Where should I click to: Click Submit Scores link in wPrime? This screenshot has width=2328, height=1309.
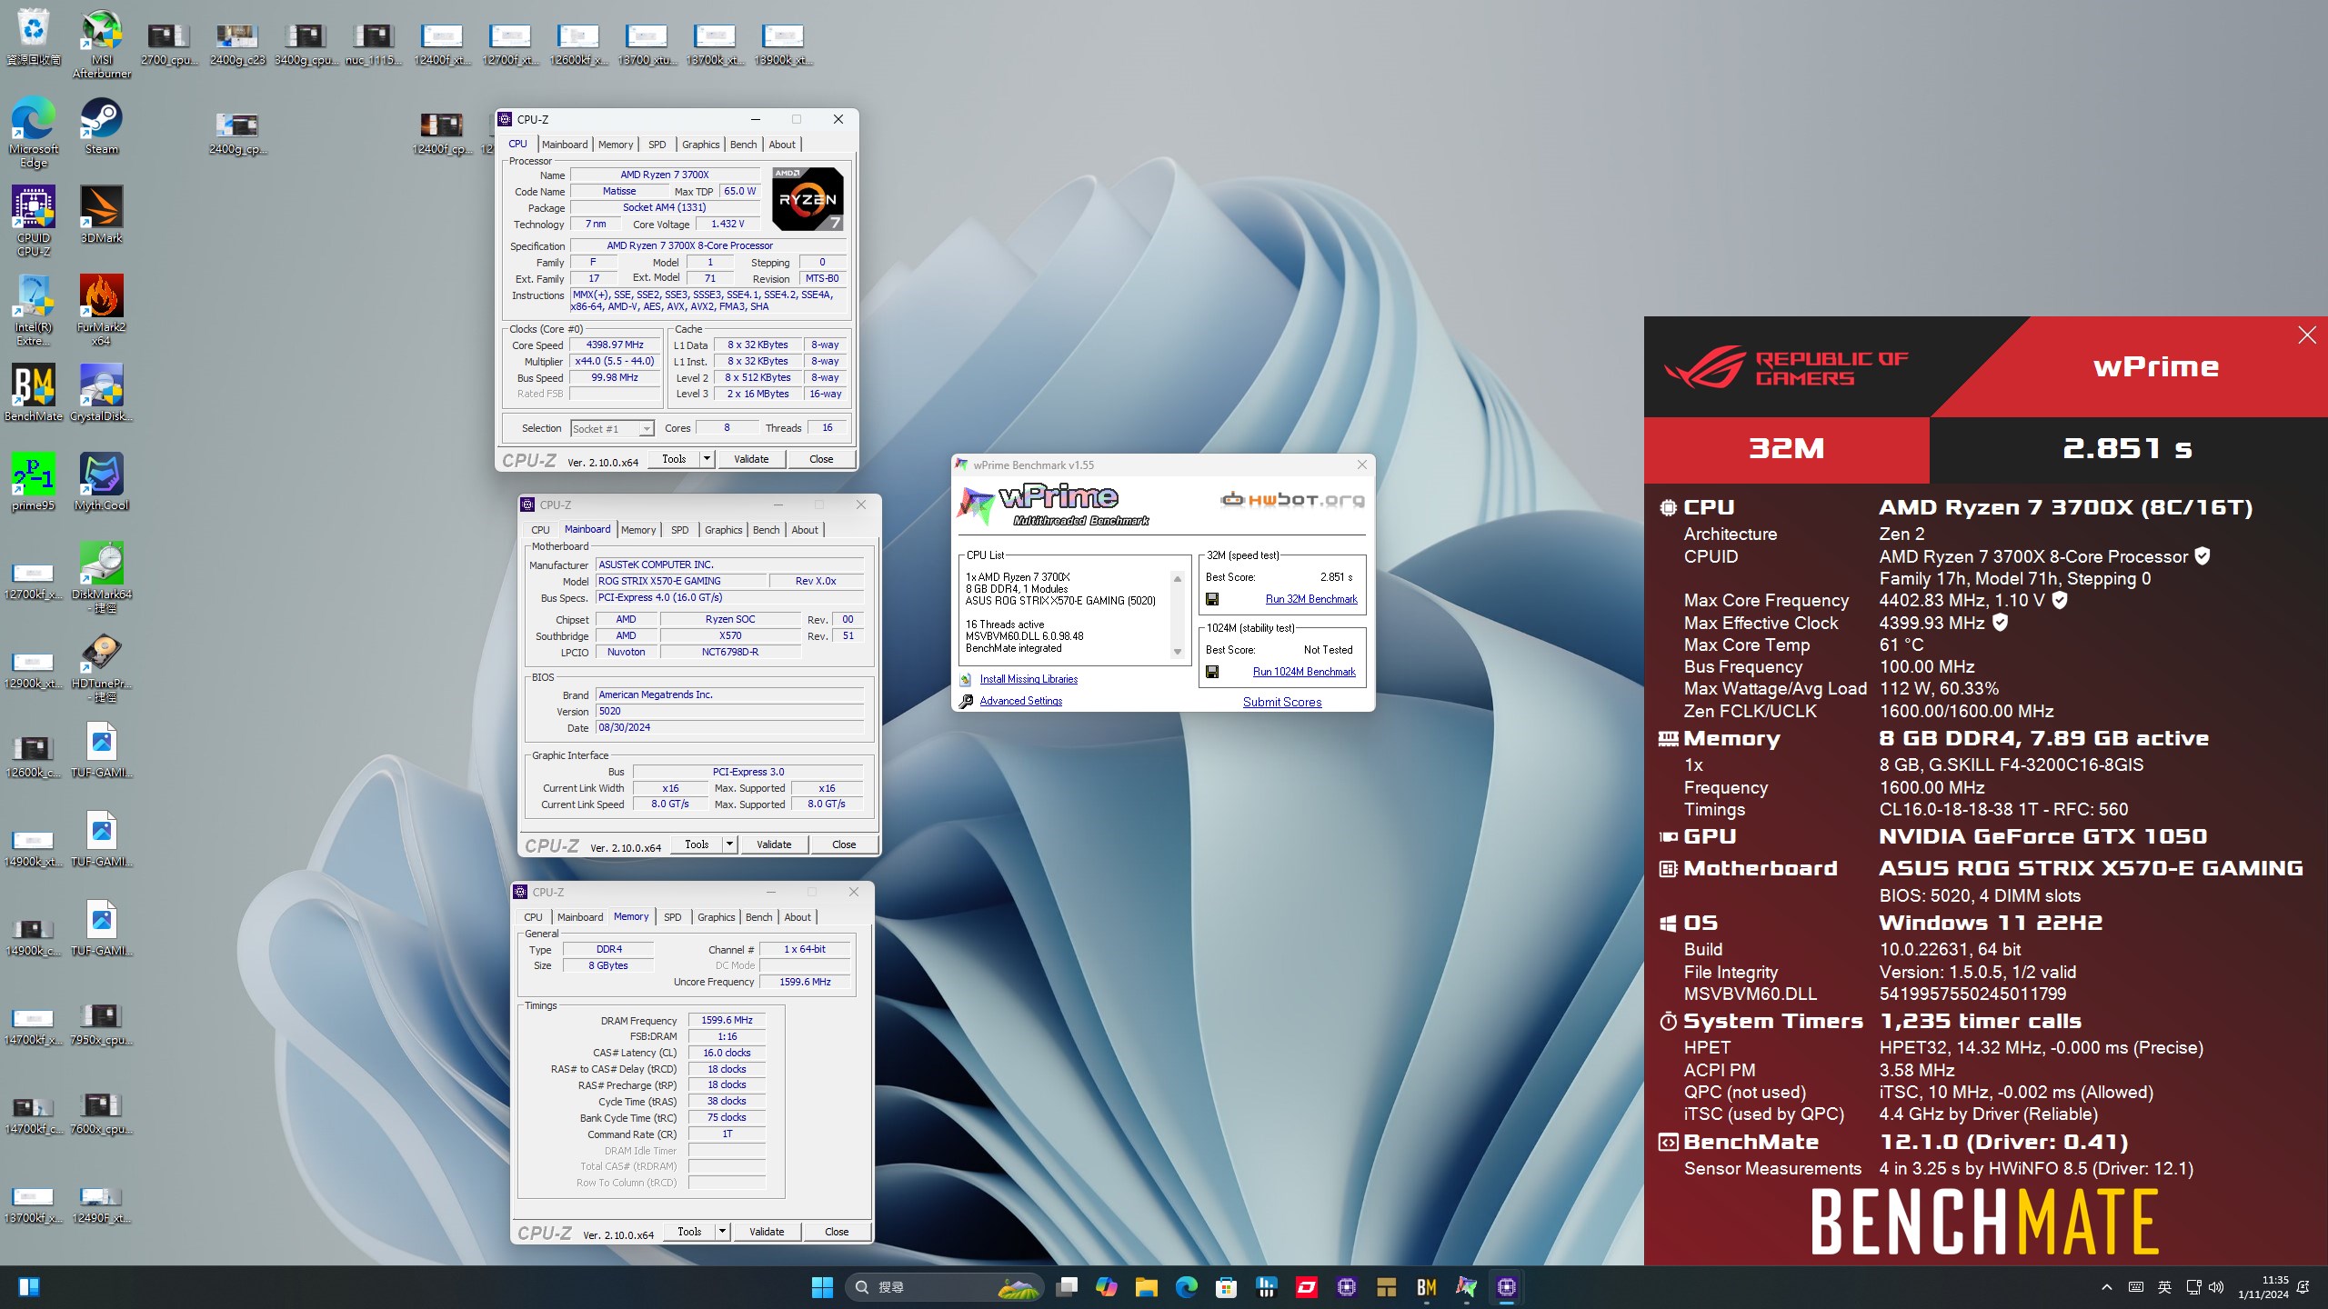click(x=1282, y=702)
